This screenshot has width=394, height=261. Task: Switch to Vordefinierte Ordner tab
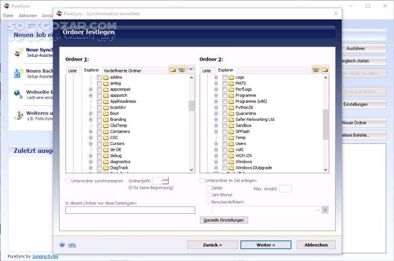pos(122,71)
